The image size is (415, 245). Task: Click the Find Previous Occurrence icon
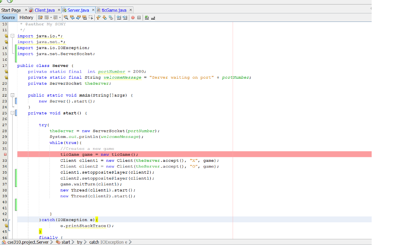(73, 17)
